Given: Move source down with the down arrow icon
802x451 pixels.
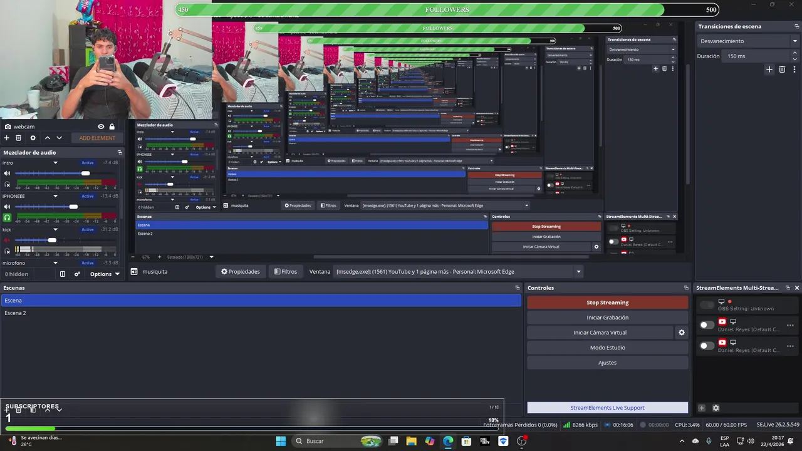Looking at the screenshot, I should coord(60,138).
